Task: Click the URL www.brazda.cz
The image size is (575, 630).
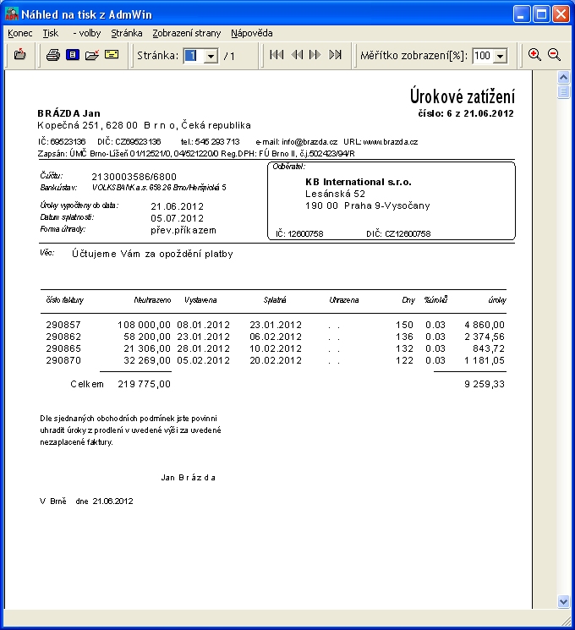Action: (390, 142)
